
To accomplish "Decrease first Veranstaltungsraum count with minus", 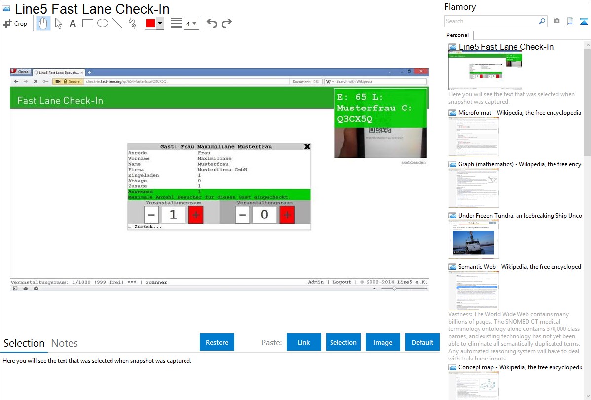I will click(x=151, y=215).
